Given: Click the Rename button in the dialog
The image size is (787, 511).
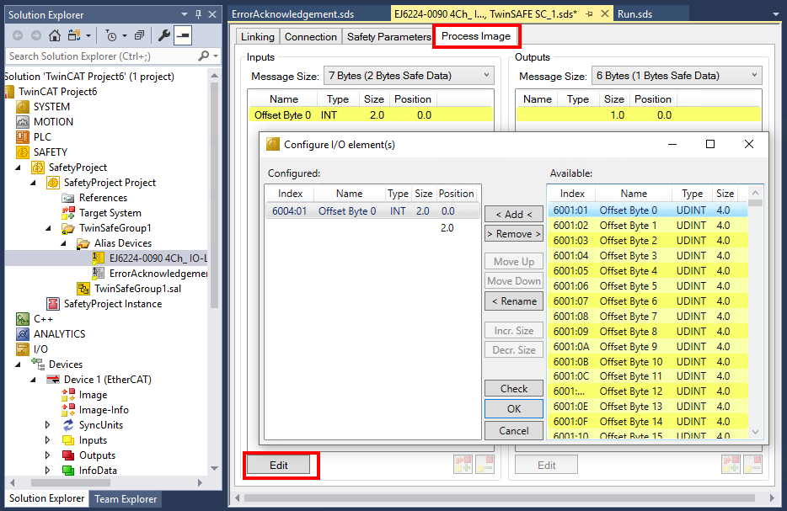Looking at the screenshot, I should pos(514,301).
